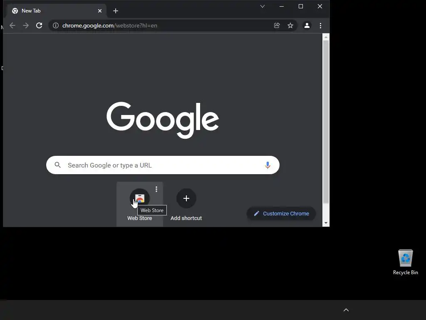Viewport: 426px width, 320px height.
Task: Bookmark this tab with the star icon
Action: point(290,25)
